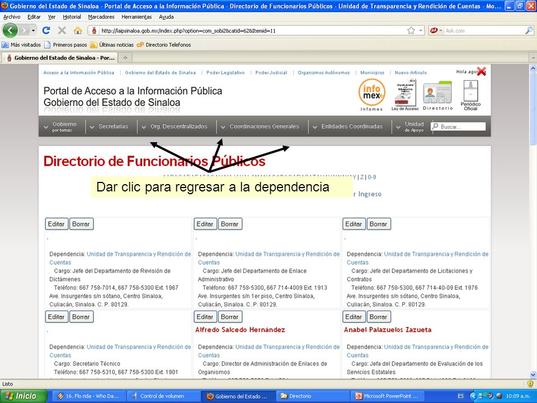Screen dimensions: 537x403
Task: Open the Windows Inicio start button
Action: pyautogui.click(x=23, y=396)
